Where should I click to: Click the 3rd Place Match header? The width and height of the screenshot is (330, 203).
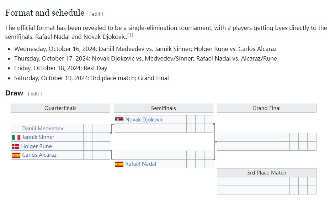click(267, 173)
